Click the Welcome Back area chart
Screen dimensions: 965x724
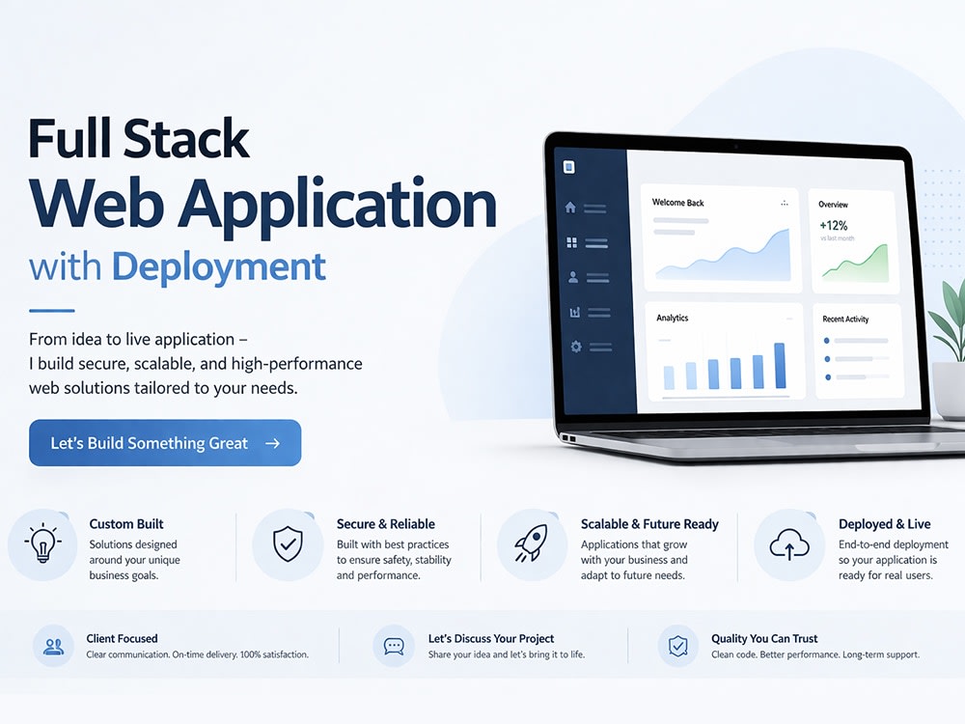tap(723, 256)
